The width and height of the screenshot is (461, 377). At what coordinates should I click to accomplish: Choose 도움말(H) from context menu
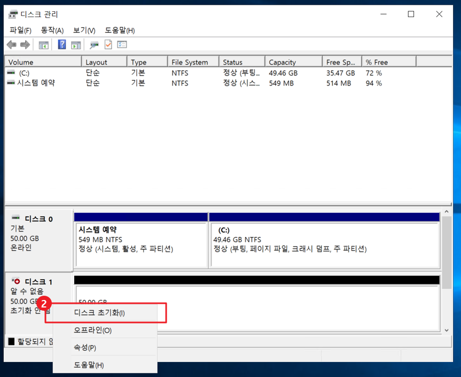click(x=105, y=365)
